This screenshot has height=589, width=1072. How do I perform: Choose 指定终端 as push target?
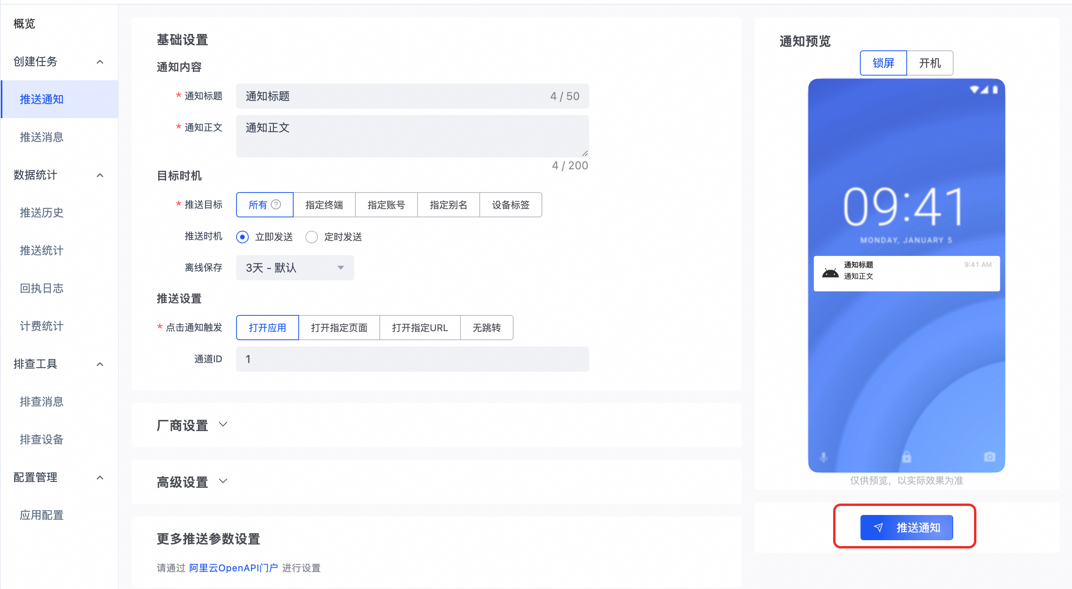(x=324, y=204)
